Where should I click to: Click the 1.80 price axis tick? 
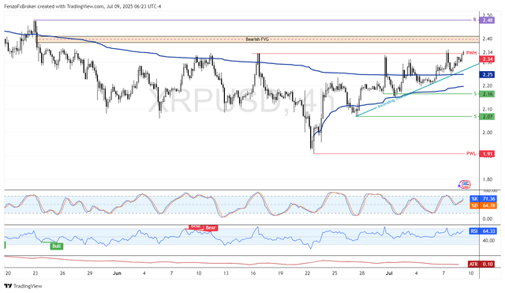pos(488,179)
